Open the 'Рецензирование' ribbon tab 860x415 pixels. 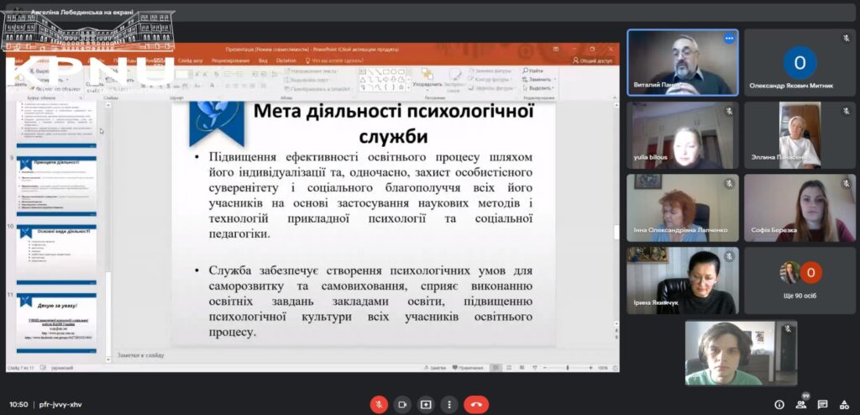coord(230,60)
